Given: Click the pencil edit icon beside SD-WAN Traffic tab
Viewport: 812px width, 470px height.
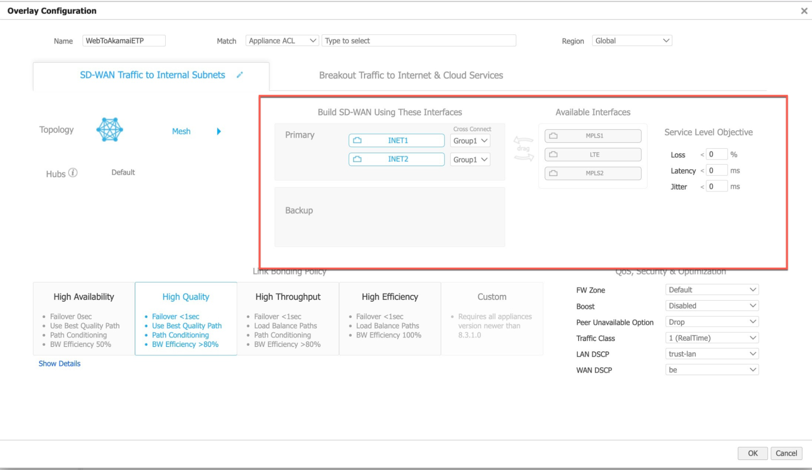Looking at the screenshot, I should pos(240,75).
